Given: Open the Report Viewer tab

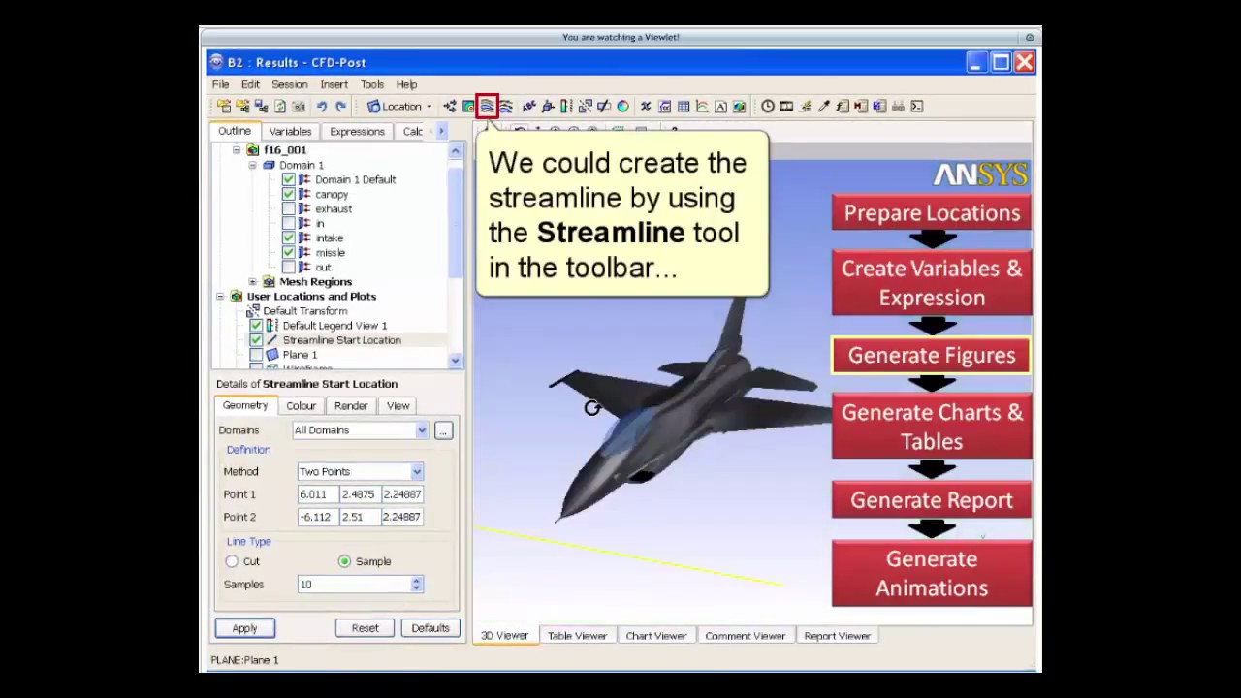Looking at the screenshot, I should tap(837, 636).
